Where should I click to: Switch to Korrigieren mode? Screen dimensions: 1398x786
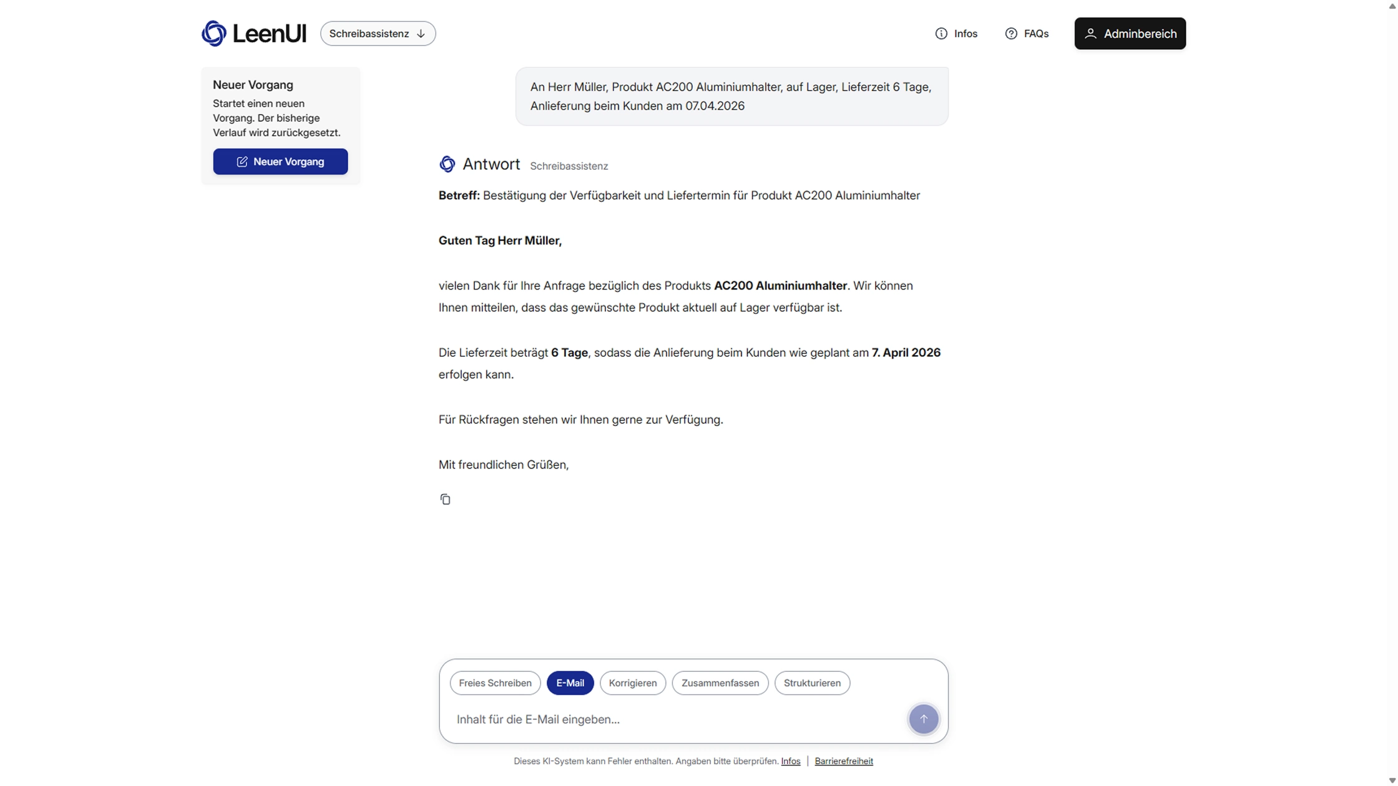(x=632, y=682)
